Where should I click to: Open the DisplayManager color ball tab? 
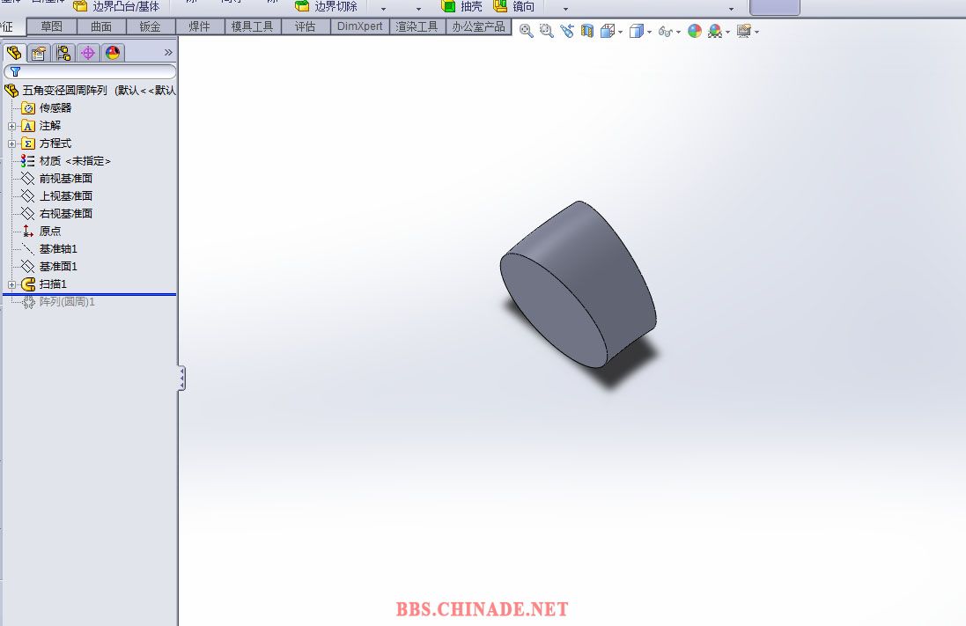click(113, 53)
